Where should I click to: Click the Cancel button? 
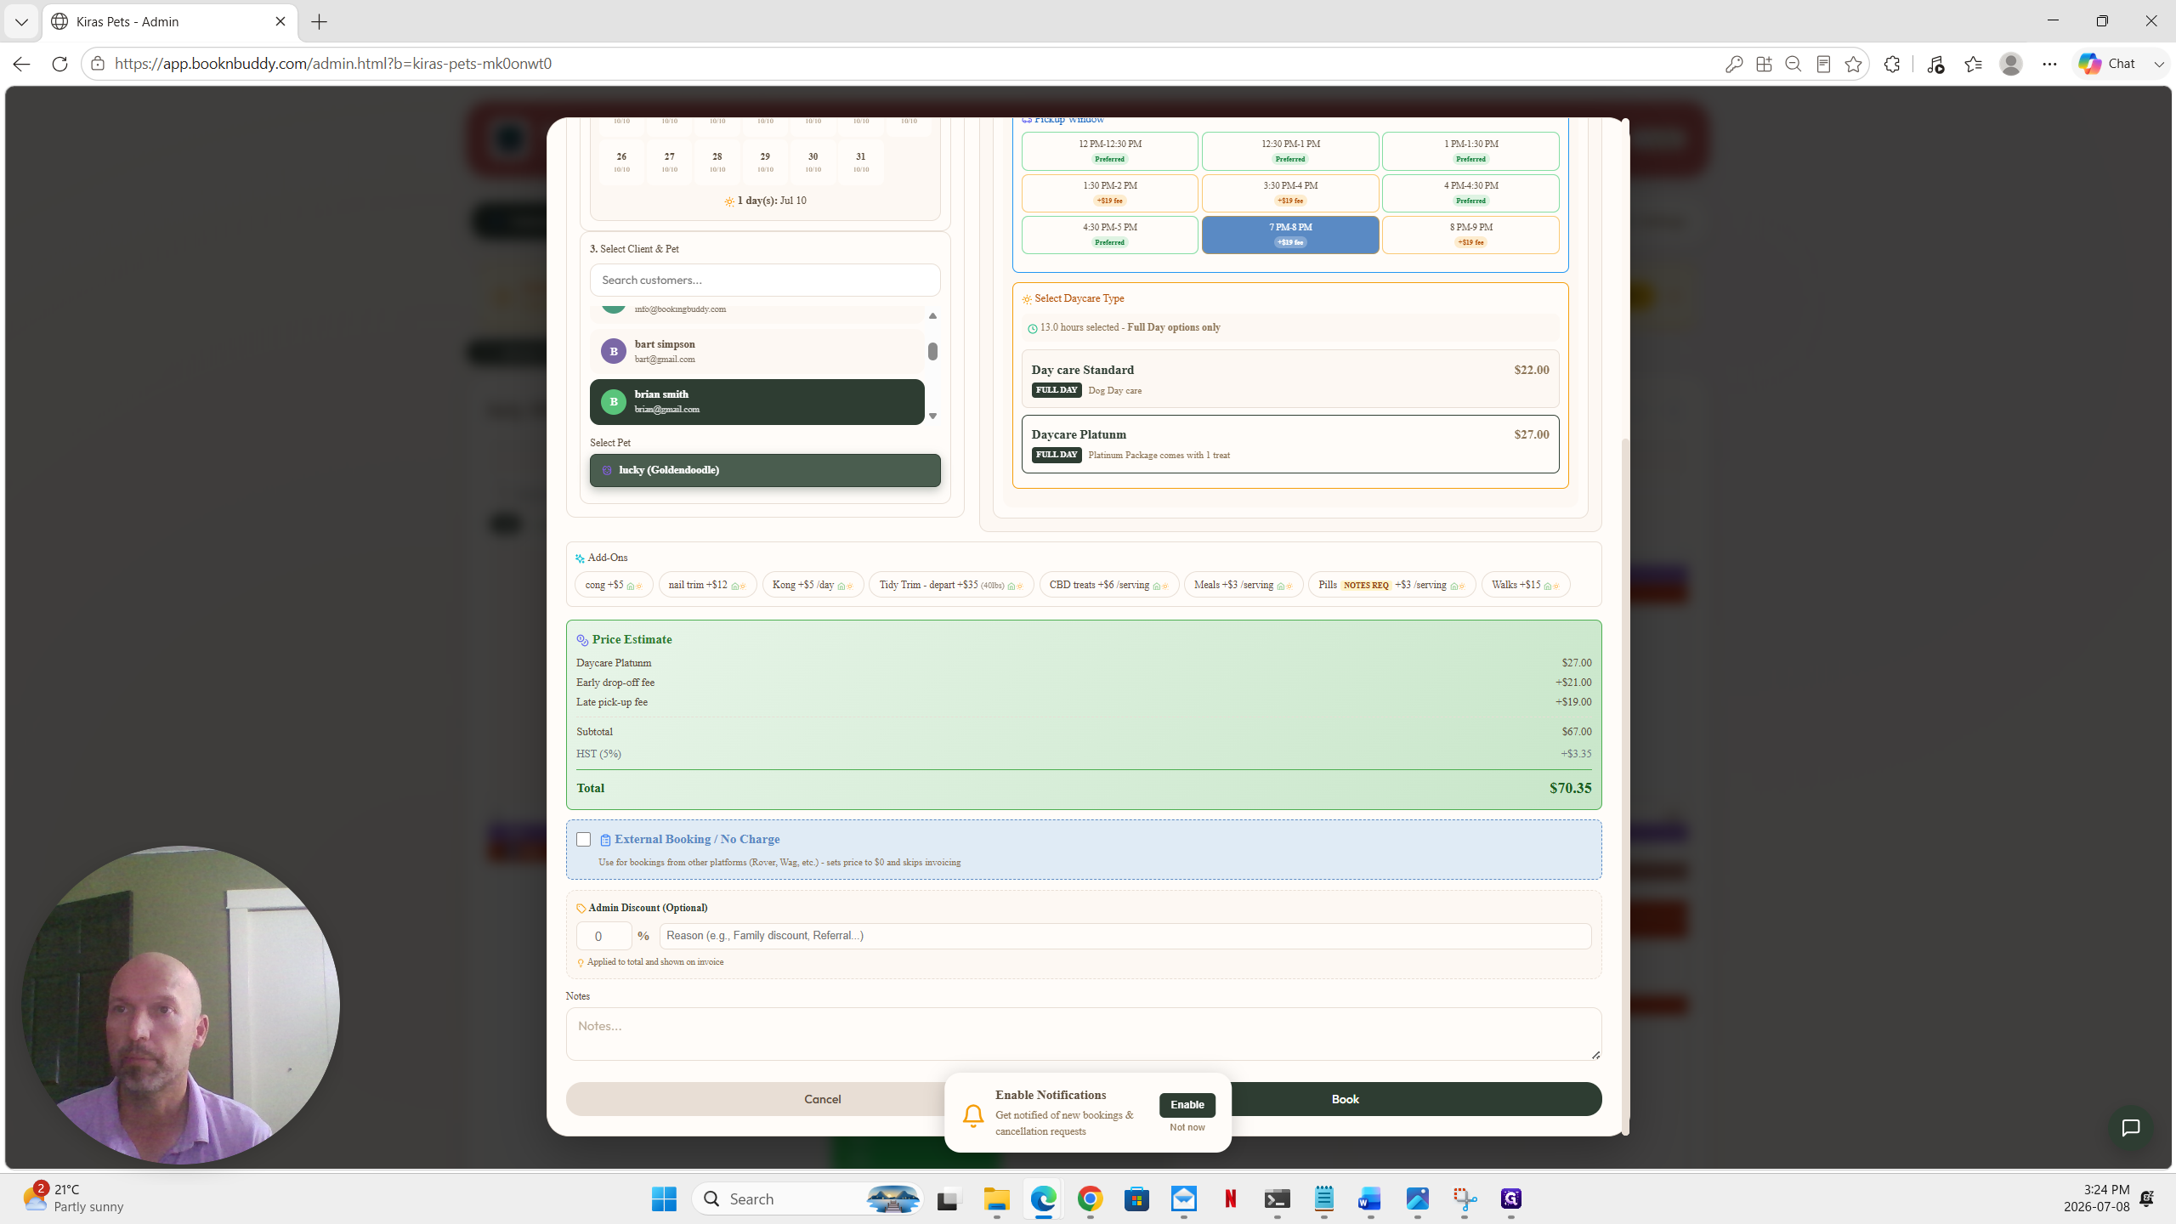(x=822, y=1099)
